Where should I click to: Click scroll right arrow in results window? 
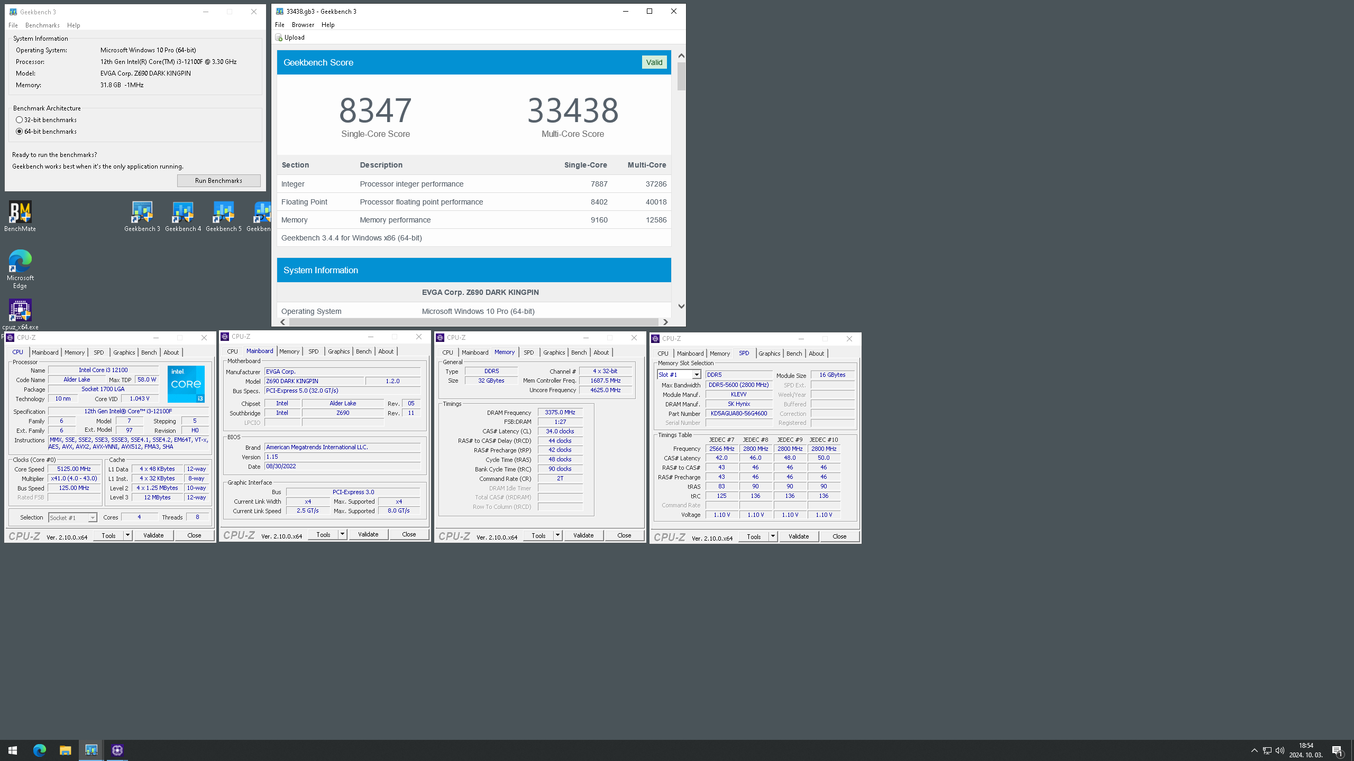pyautogui.click(x=665, y=322)
